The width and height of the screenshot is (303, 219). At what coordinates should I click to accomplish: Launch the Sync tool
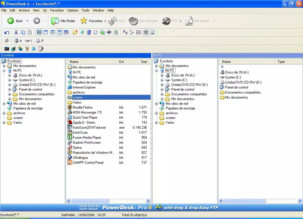pos(117,21)
